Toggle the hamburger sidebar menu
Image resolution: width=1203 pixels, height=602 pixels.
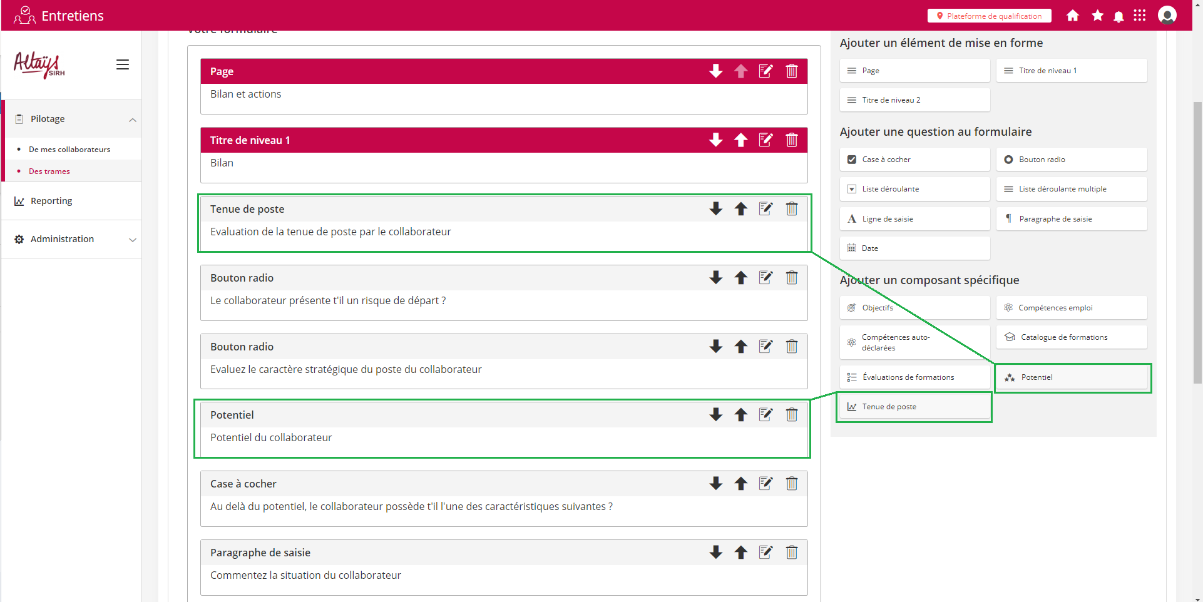point(123,64)
